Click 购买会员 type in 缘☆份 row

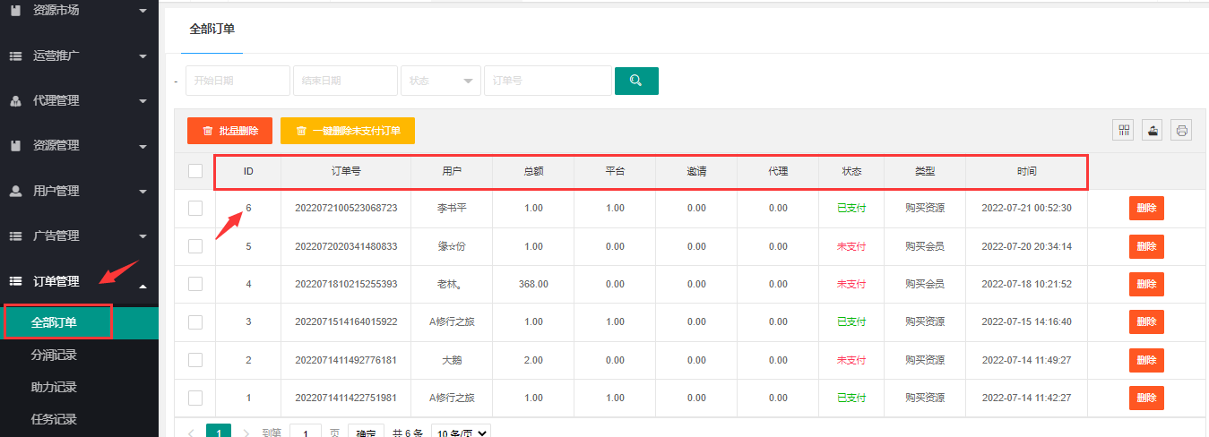925,246
